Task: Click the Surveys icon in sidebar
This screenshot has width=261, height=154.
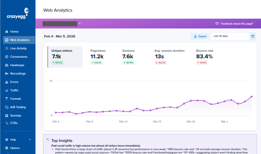Action: click(7, 115)
